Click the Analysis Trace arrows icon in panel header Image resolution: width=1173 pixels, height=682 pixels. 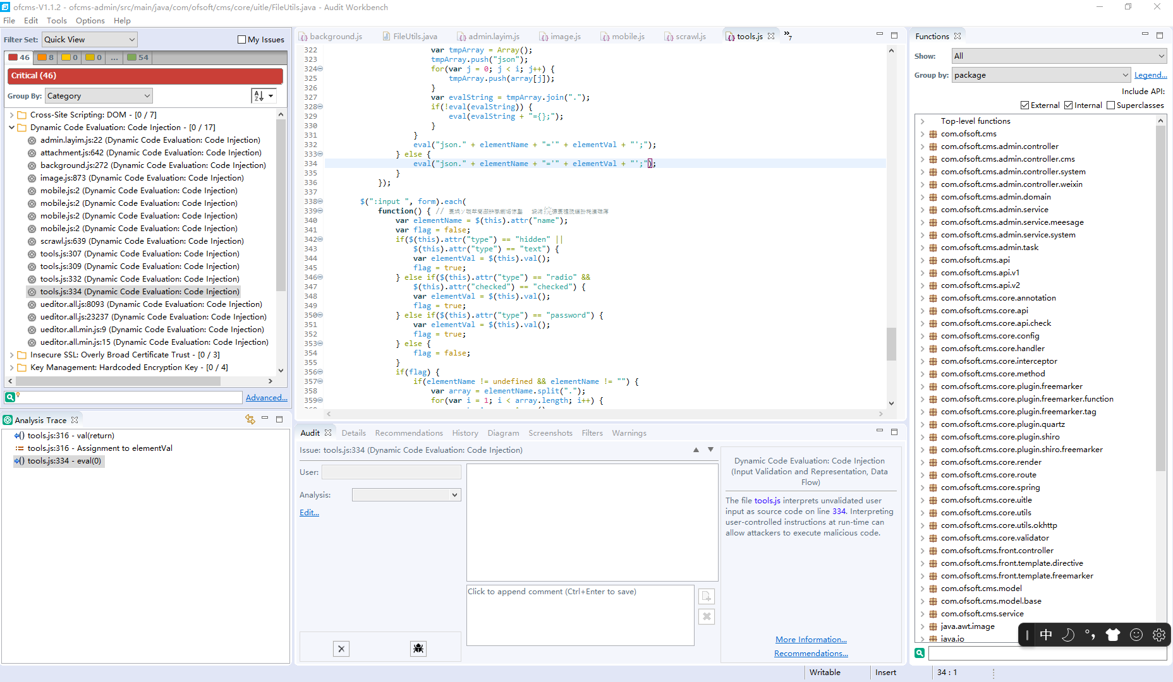pyautogui.click(x=250, y=419)
